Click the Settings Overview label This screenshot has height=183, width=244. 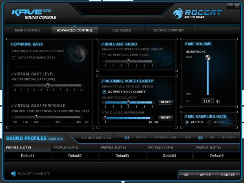96,138
